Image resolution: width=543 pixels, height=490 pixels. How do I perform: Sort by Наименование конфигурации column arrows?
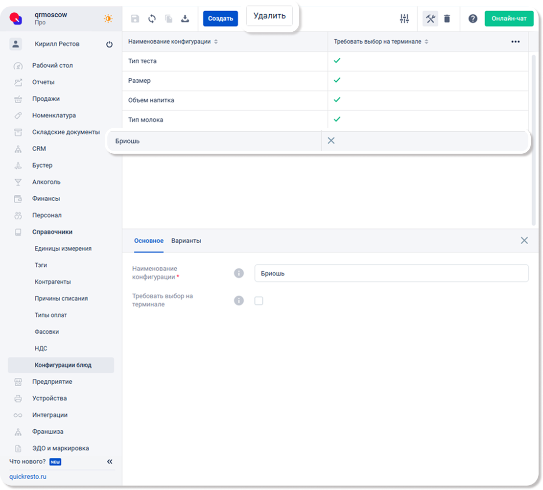coord(216,42)
